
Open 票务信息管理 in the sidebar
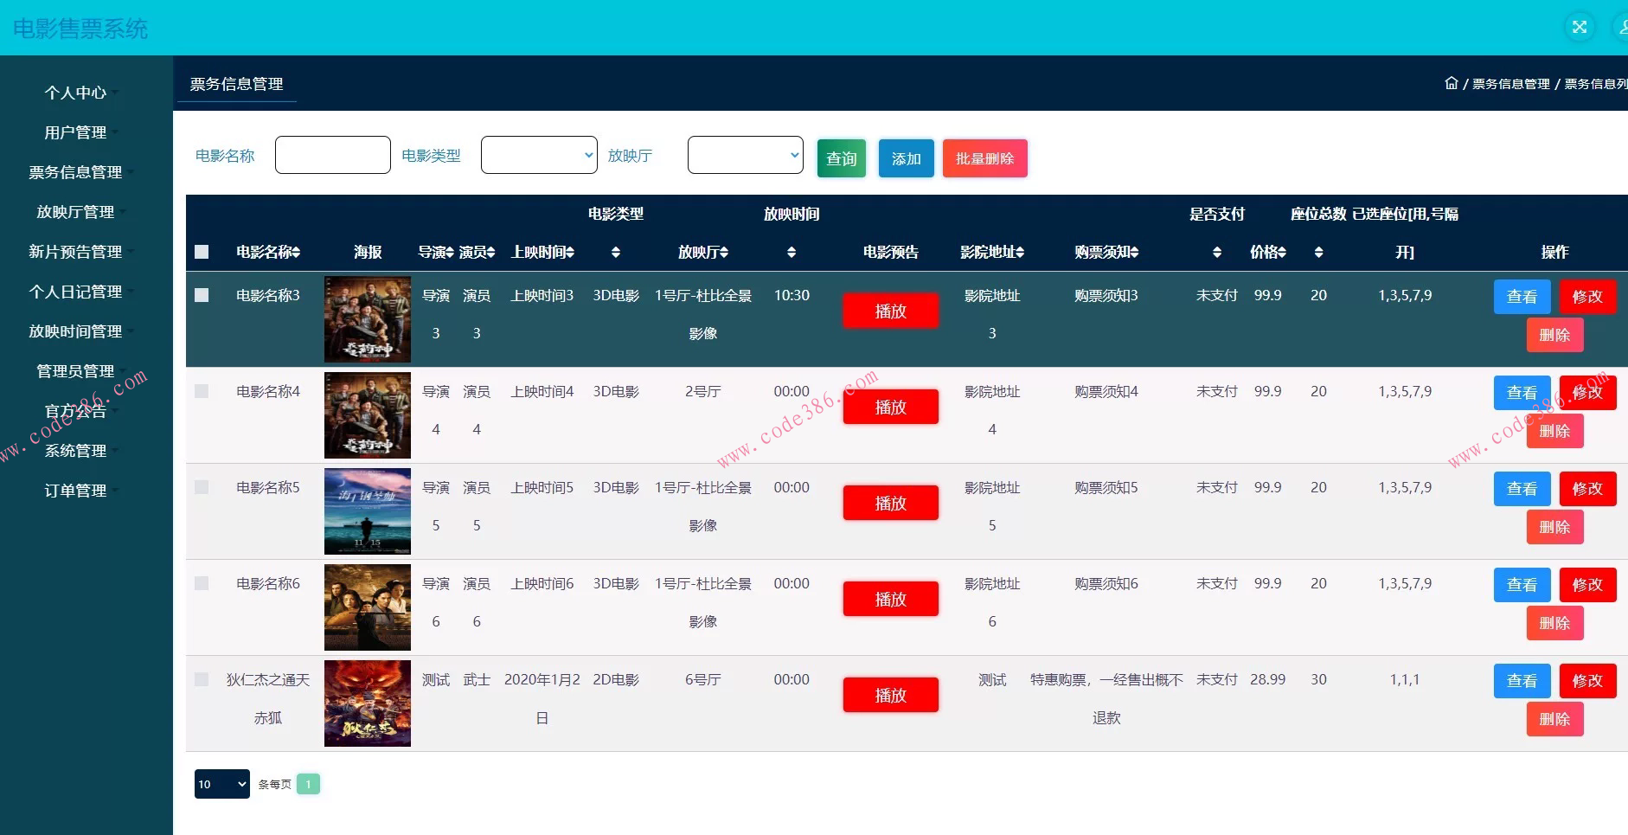(x=75, y=172)
